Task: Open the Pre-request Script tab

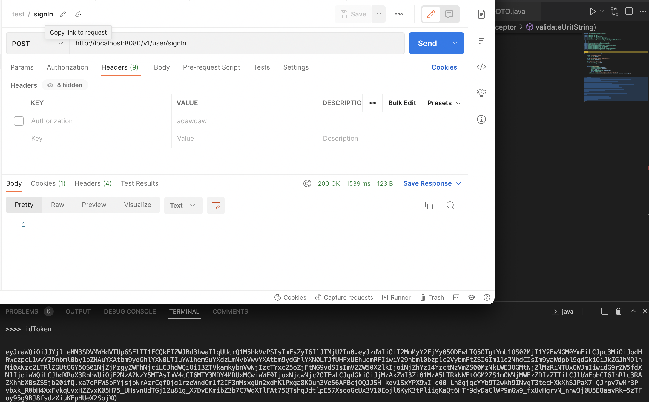Action: pyautogui.click(x=211, y=67)
